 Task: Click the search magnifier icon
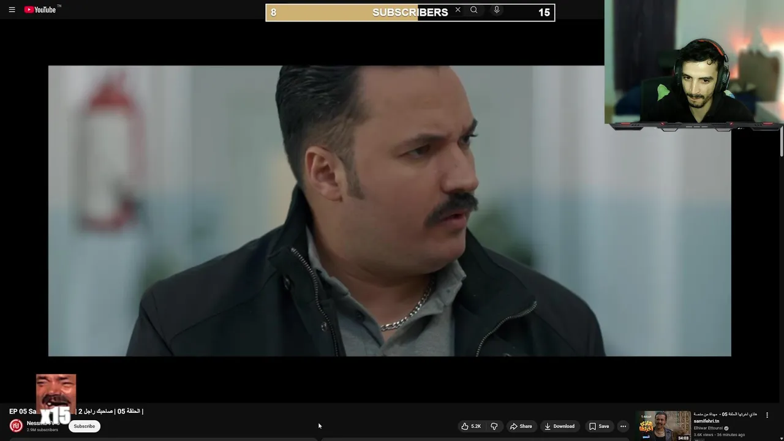(473, 10)
